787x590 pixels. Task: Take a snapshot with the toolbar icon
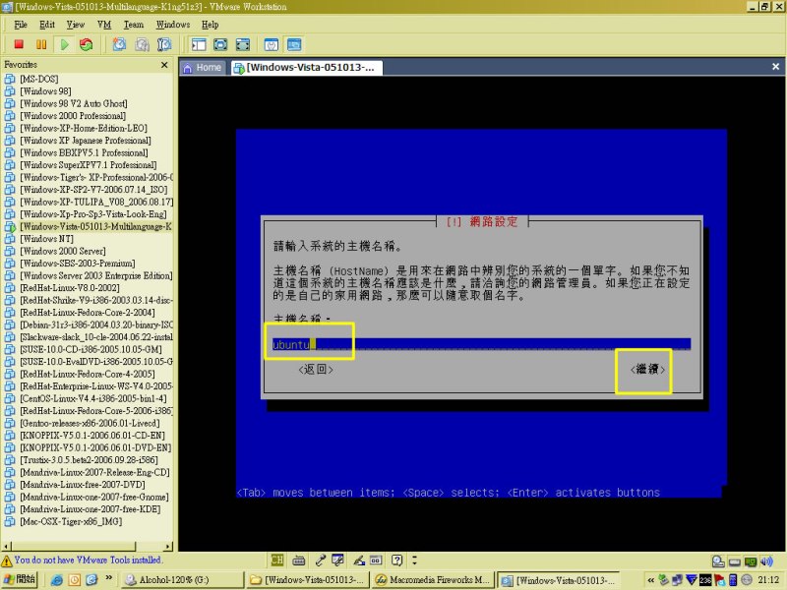119,44
